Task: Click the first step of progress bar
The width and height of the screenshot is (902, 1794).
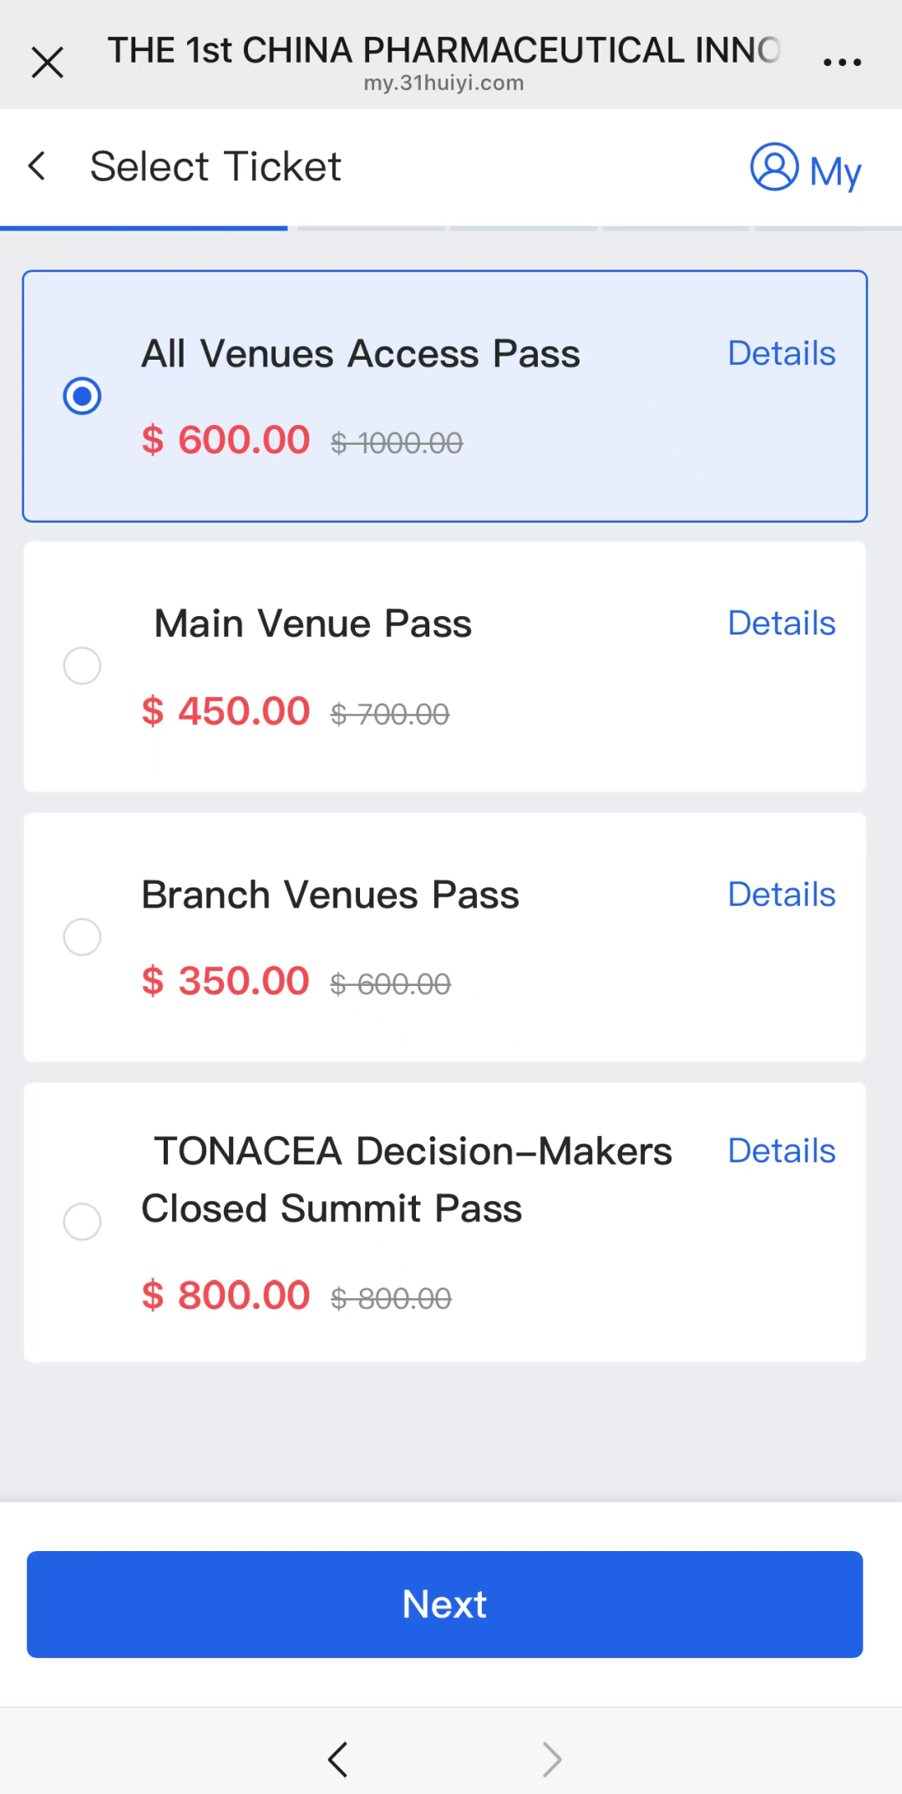Action: [144, 228]
